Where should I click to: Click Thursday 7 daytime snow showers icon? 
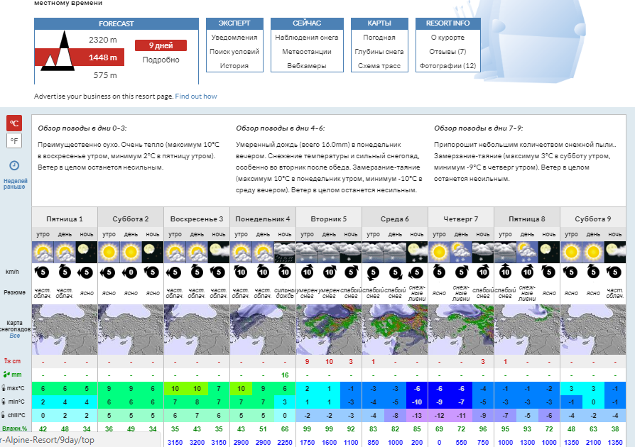[x=461, y=253]
